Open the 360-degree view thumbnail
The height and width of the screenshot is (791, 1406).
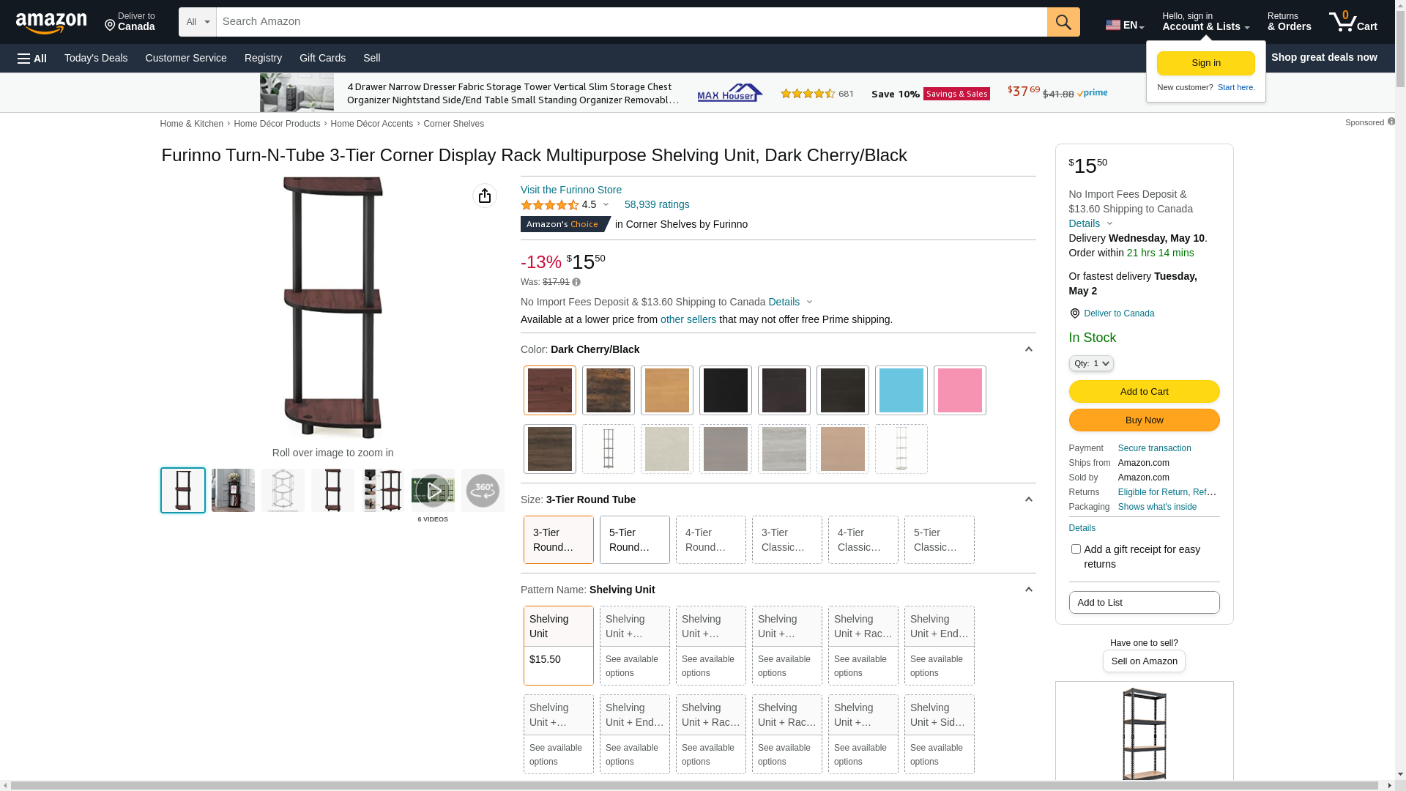(x=483, y=491)
